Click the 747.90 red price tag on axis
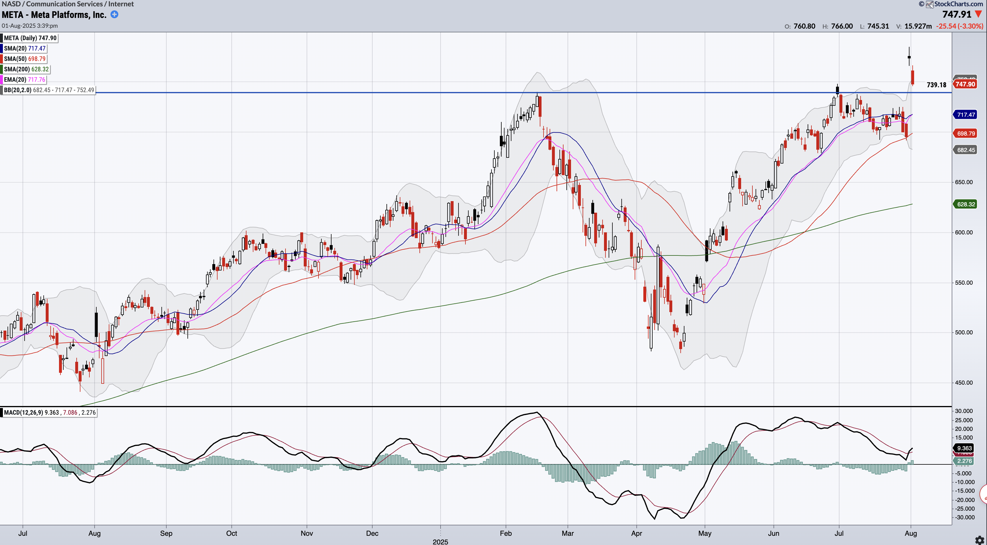Screen dimensions: 987x545 click(965, 84)
